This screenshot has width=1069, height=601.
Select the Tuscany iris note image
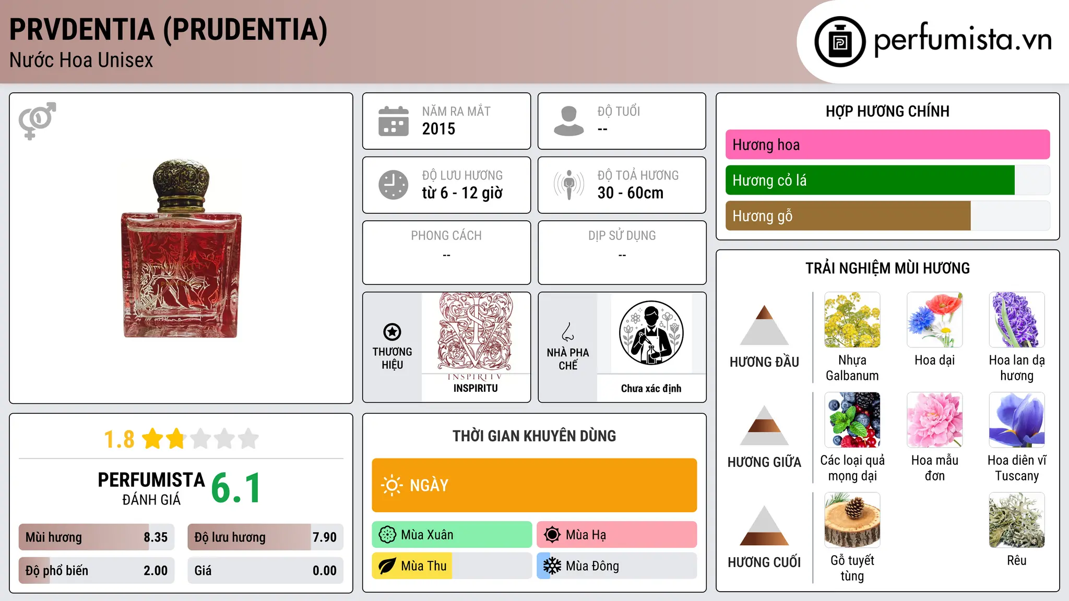[x=1017, y=420]
